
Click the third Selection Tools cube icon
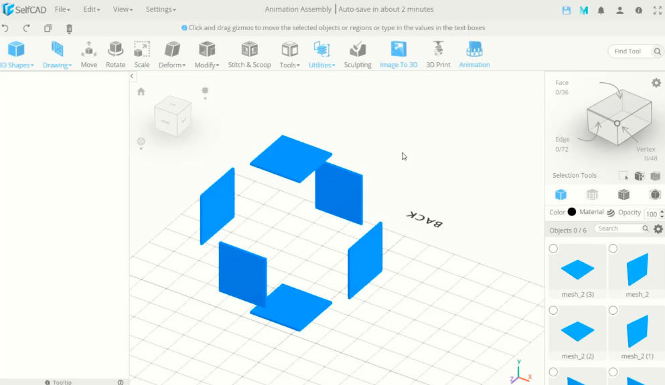coord(655,176)
